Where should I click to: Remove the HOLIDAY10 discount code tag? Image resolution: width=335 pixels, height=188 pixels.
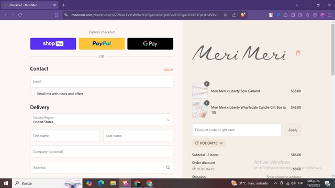click(x=221, y=143)
